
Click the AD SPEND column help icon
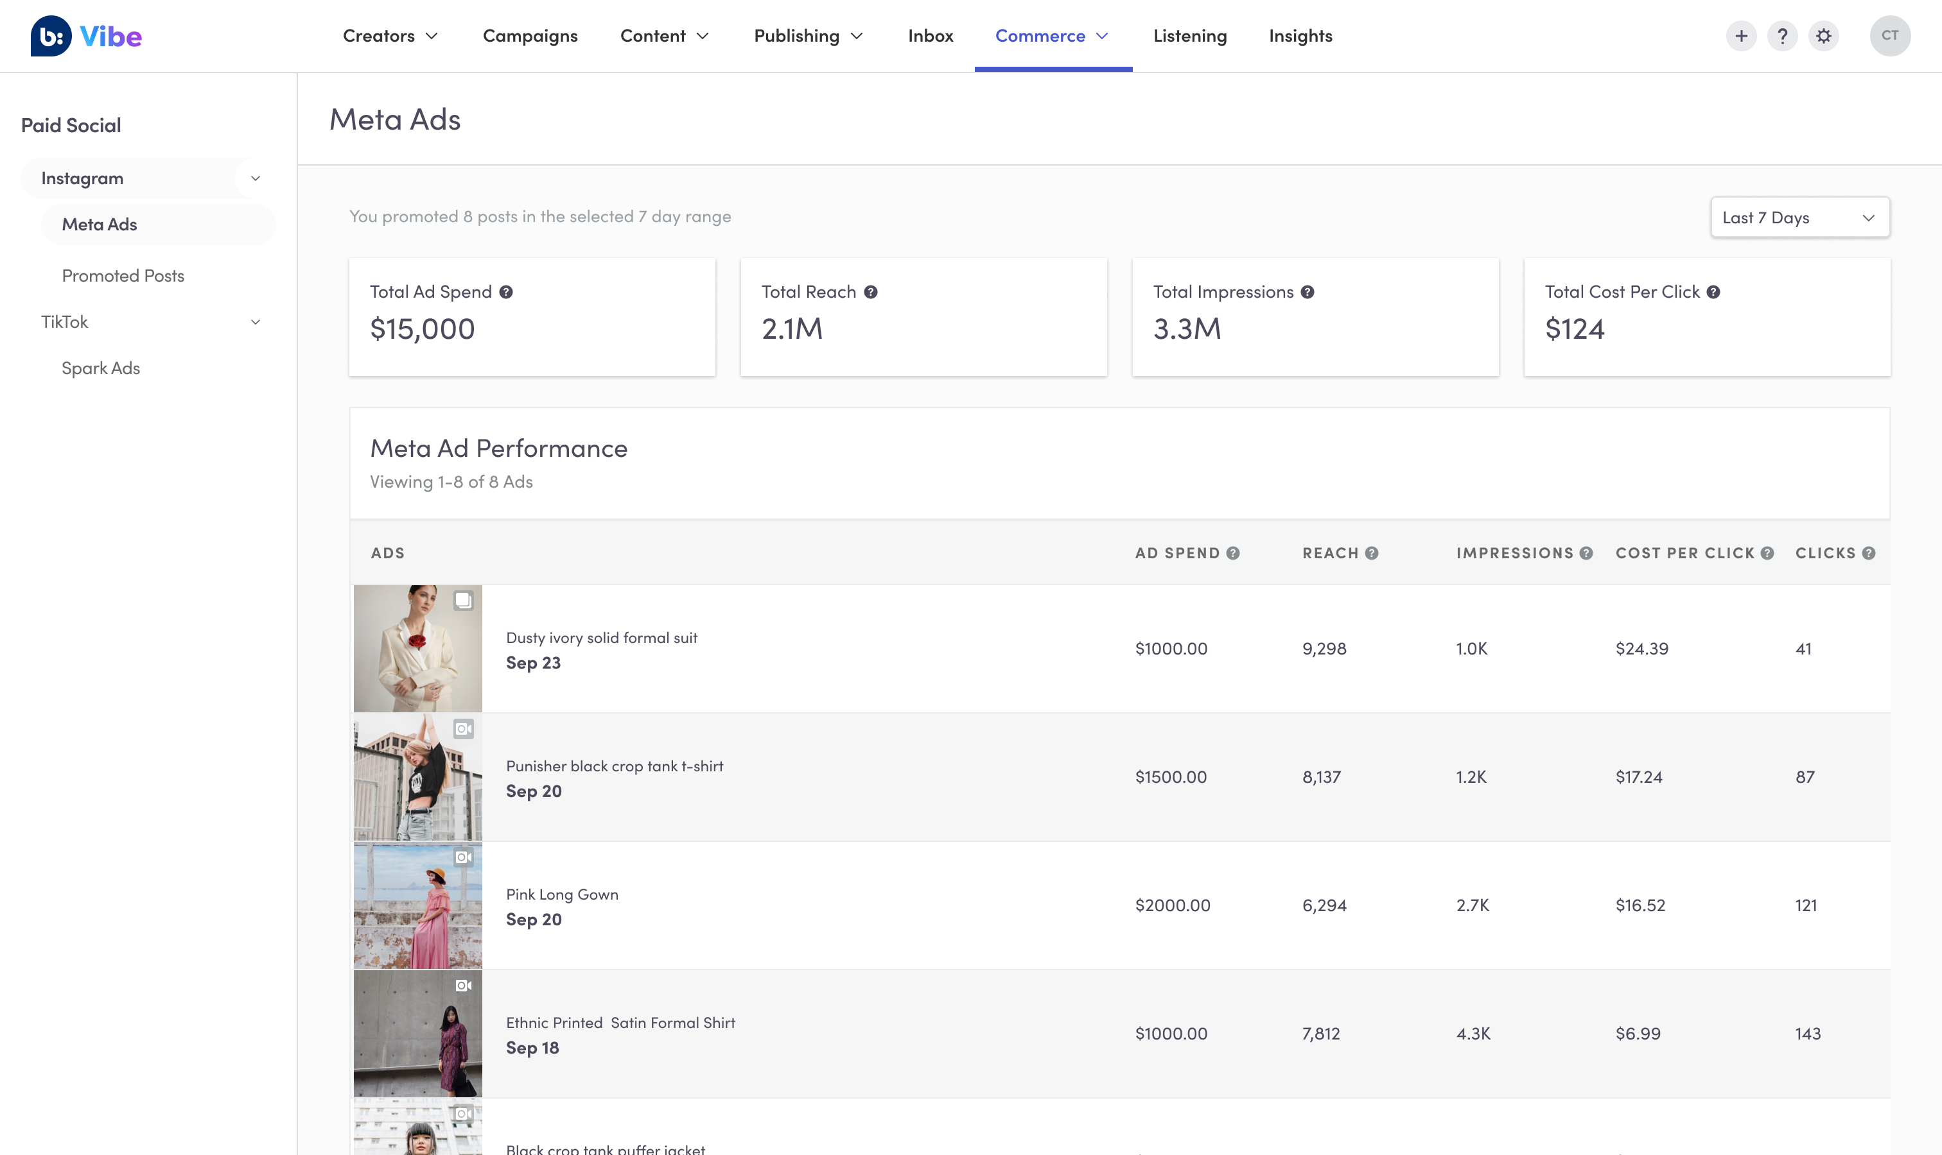pyautogui.click(x=1233, y=553)
